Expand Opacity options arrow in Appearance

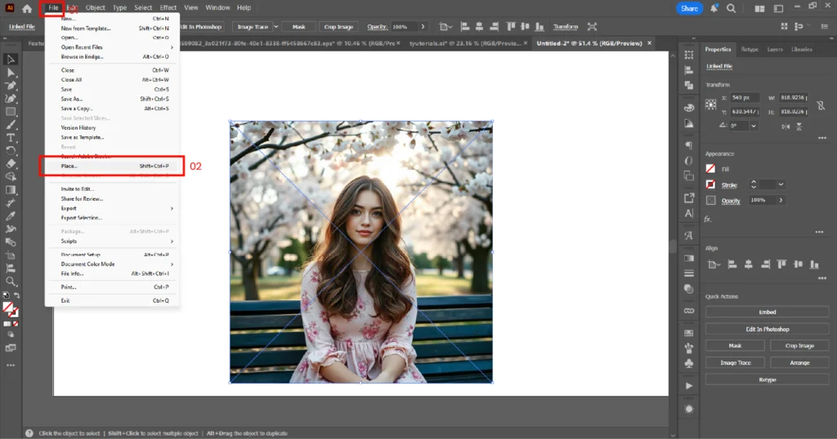[x=781, y=200]
